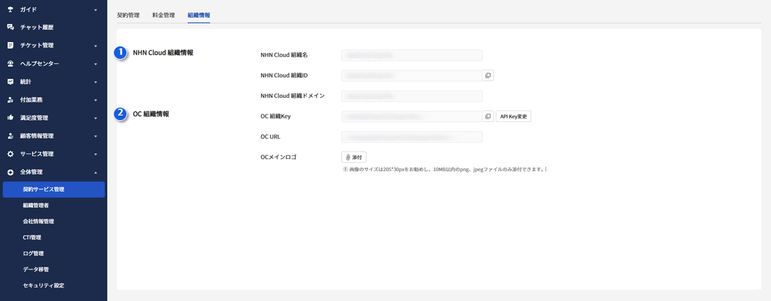The height and width of the screenshot is (301, 771).
Task: Click the 添付 attach logo button
Action: (354, 157)
